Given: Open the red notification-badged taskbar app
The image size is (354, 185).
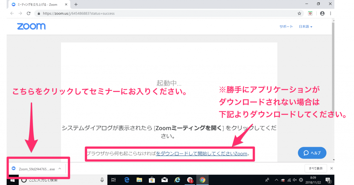Looking at the screenshot, I should pos(190,180).
